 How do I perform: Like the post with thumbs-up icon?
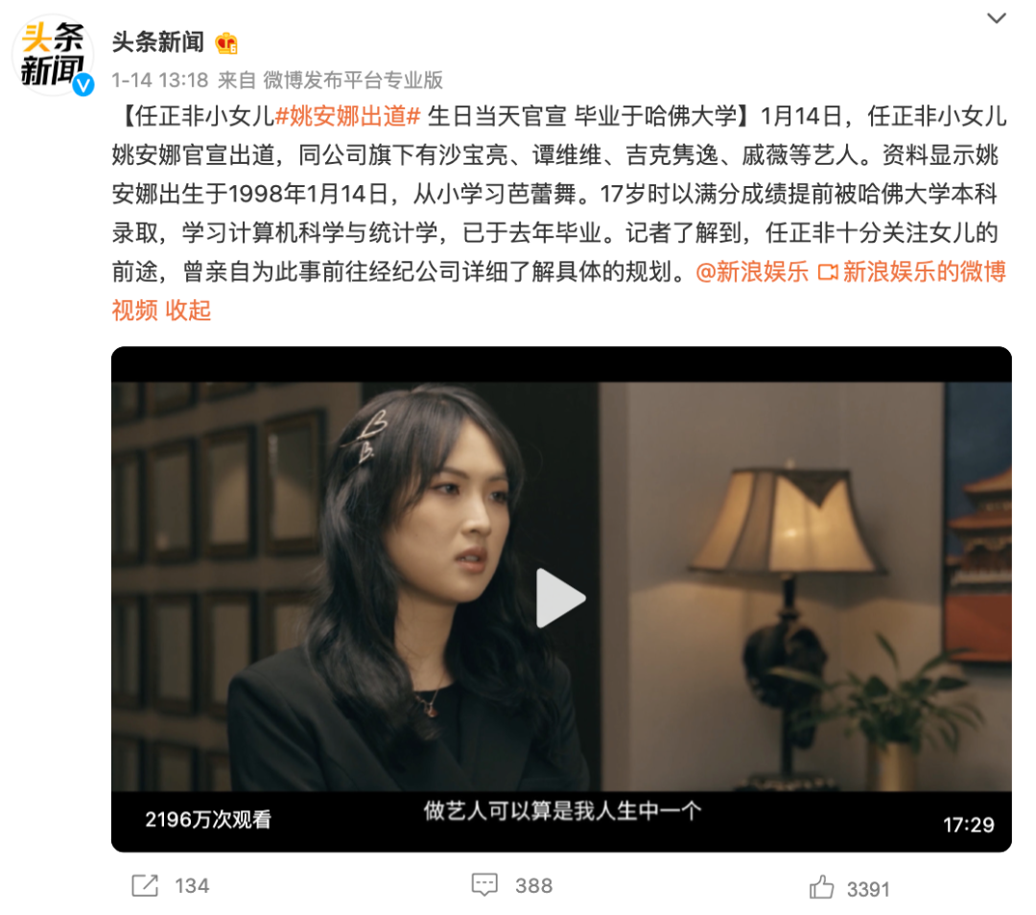point(821,887)
